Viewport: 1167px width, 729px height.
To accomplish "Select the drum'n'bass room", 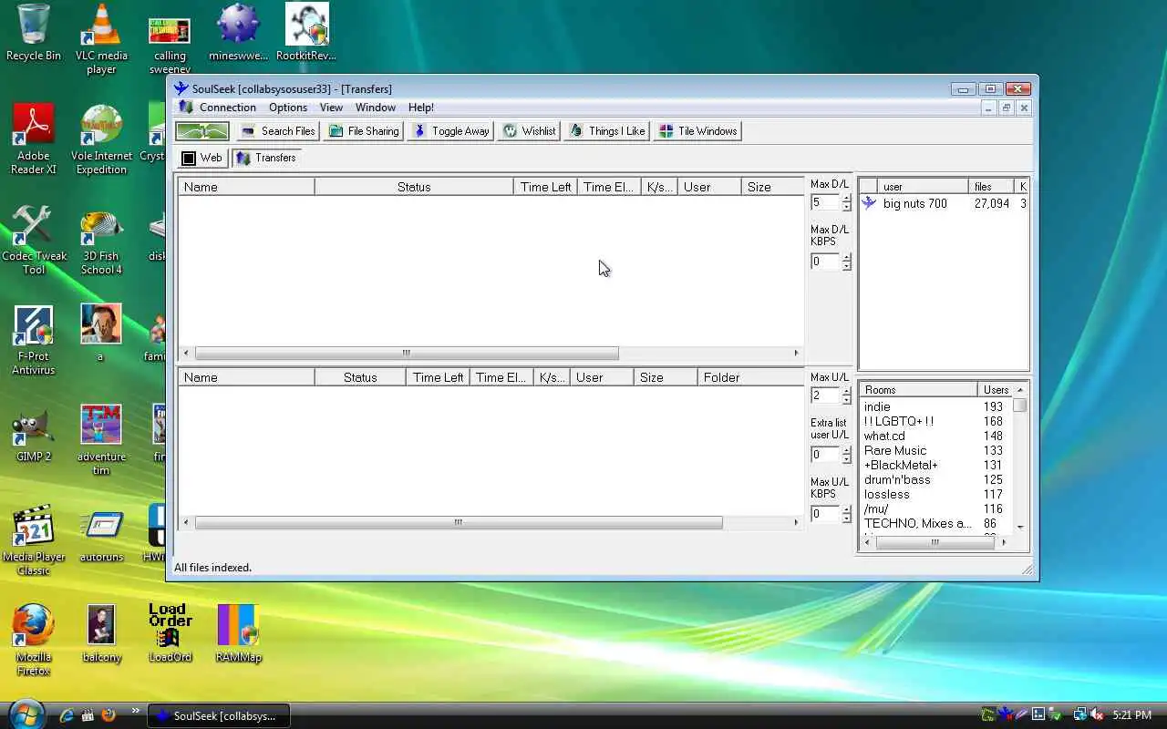I will click(936, 479).
